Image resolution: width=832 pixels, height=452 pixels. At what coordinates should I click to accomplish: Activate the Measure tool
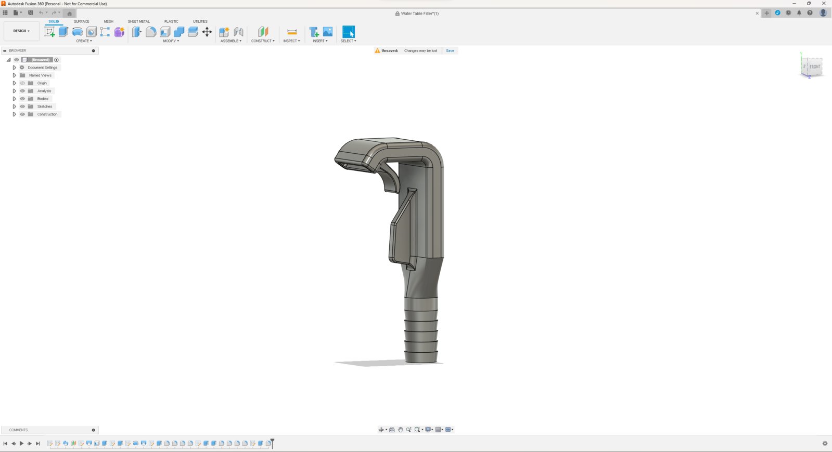pos(292,32)
